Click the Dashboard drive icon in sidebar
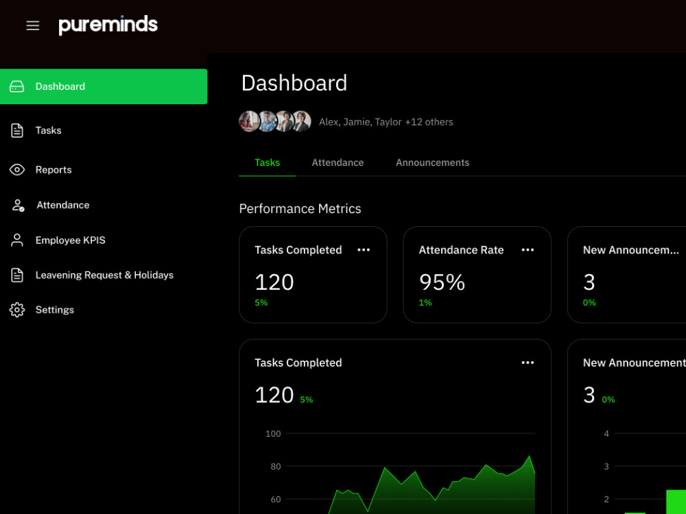Screen dimensions: 686x514 coord(16,86)
